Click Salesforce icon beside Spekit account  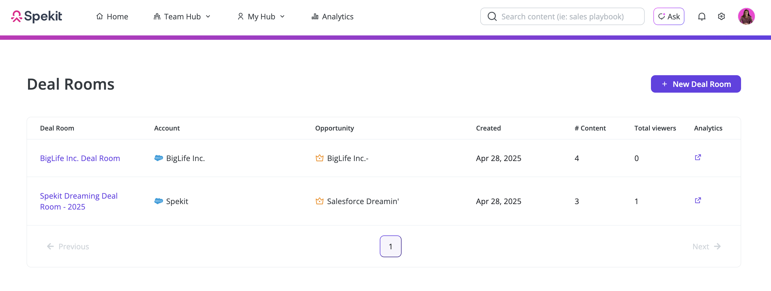(x=158, y=201)
